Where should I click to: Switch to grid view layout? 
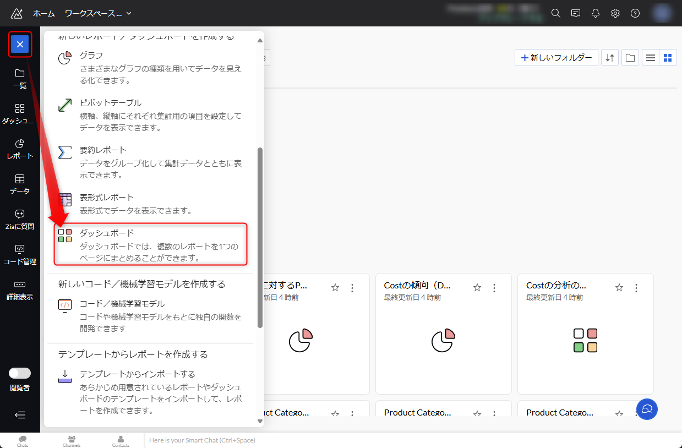668,57
